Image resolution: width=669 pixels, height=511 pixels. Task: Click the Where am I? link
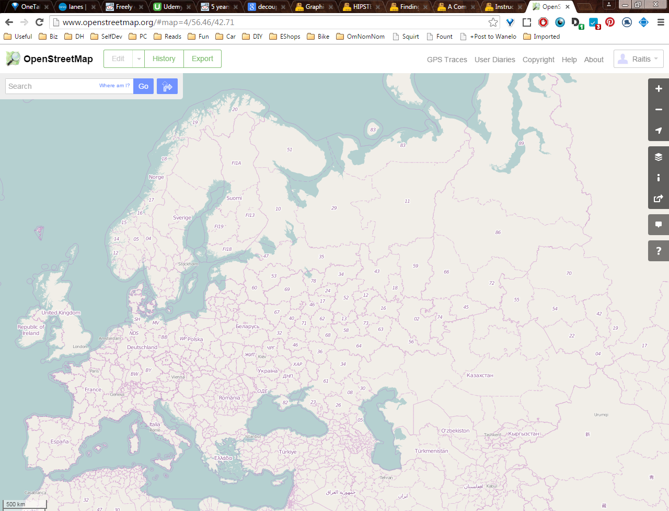click(114, 86)
